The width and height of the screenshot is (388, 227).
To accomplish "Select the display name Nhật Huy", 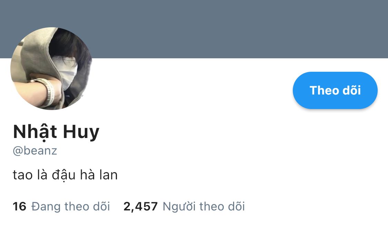I will pos(56,132).
